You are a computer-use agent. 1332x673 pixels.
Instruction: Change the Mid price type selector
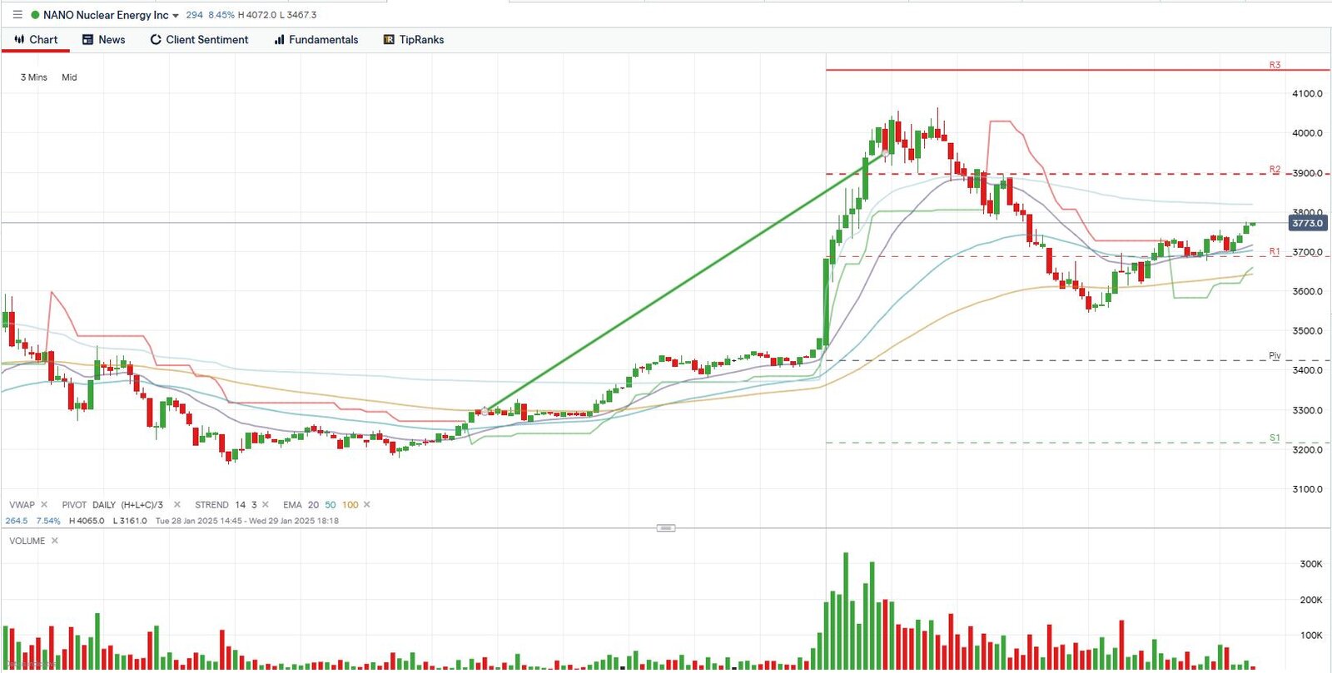click(69, 77)
